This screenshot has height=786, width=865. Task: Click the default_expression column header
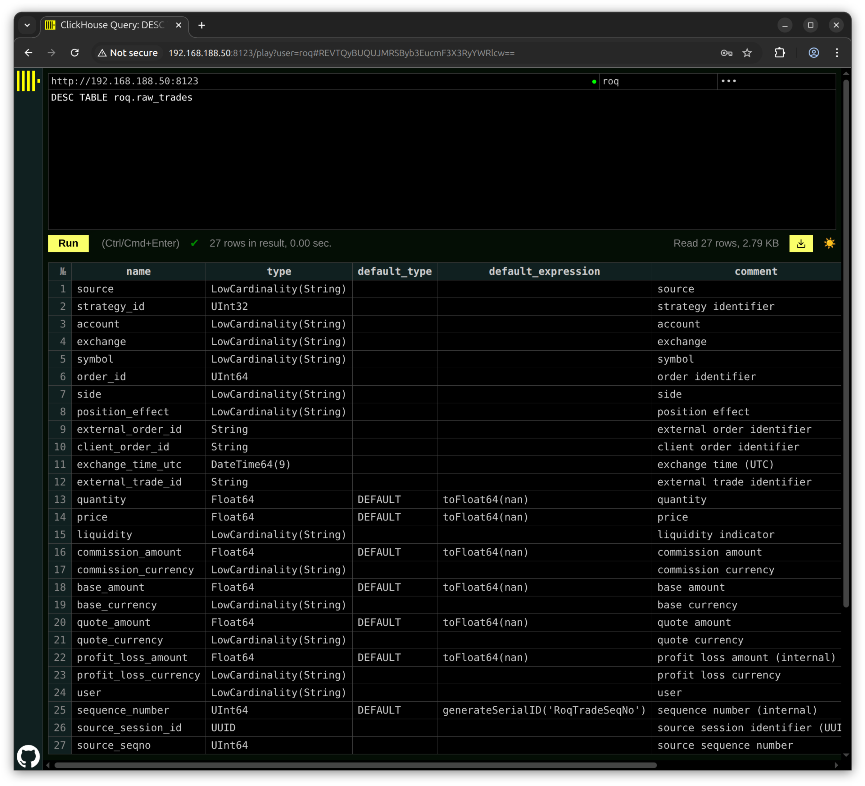544,271
